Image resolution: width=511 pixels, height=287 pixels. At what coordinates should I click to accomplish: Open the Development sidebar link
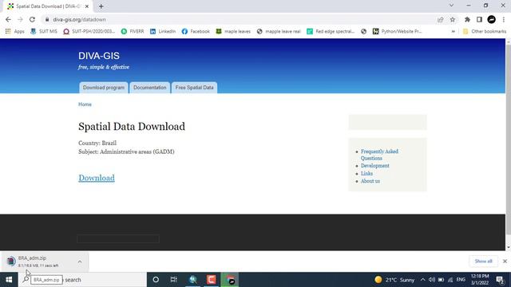click(374, 166)
